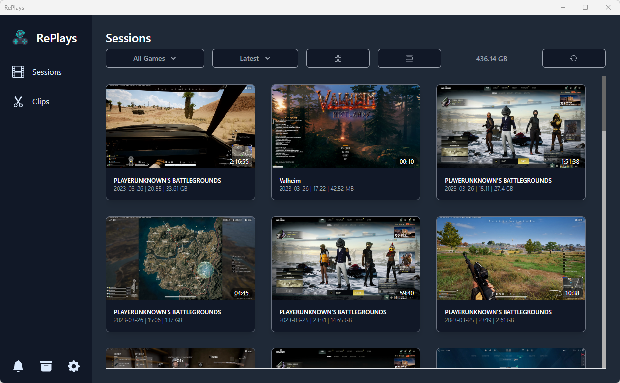Viewport: 620px width, 383px height.
Task: Click PUBG title of the 33.61 GB session
Action: click(168, 181)
